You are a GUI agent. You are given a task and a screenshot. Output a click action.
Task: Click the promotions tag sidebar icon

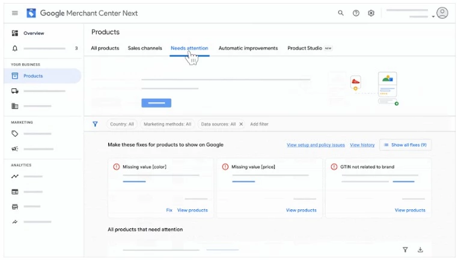pyautogui.click(x=14, y=134)
